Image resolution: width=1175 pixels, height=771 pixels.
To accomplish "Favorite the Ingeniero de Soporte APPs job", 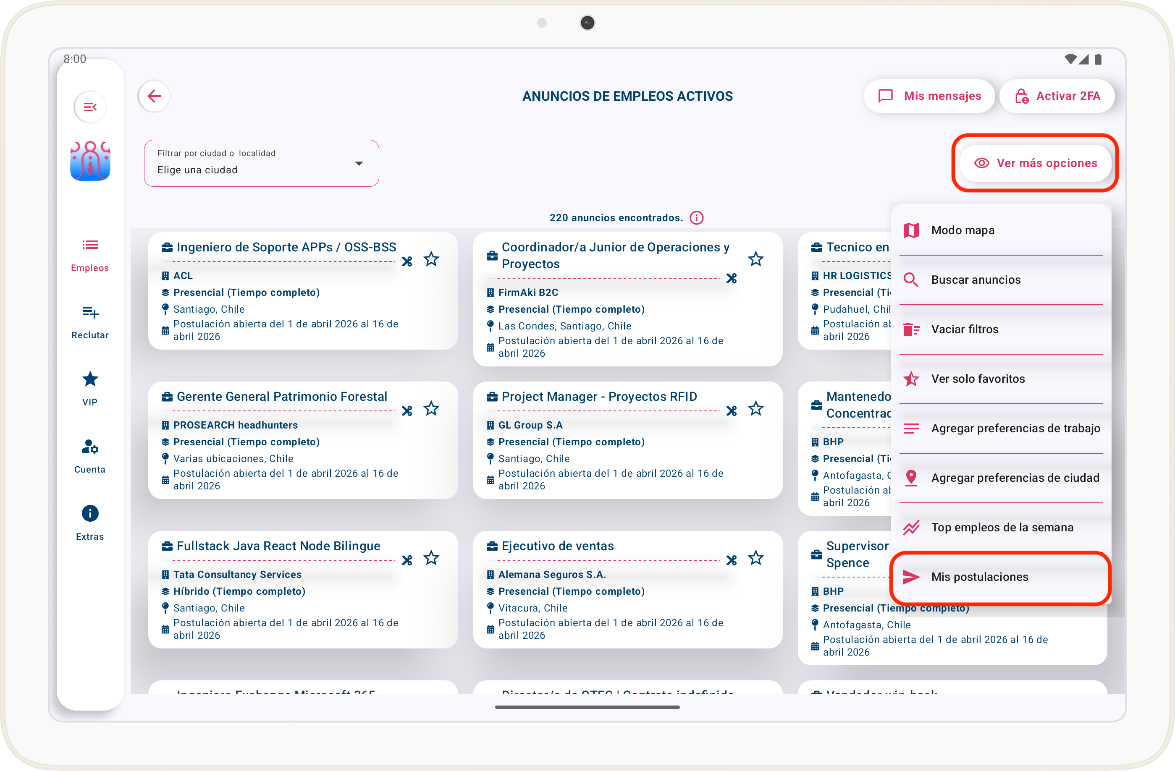I will click(431, 259).
